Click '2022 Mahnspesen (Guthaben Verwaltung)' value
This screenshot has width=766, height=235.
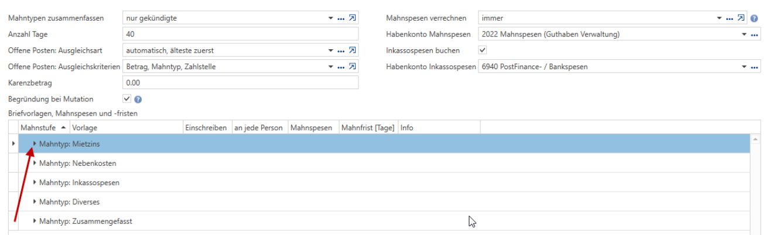(x=550, y=35)
